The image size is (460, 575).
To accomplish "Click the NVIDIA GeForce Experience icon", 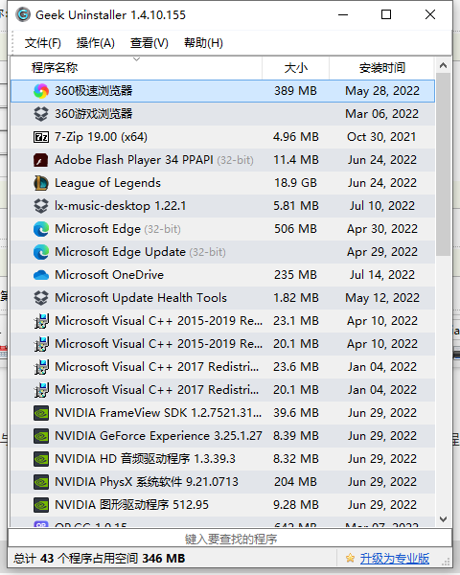I will pyautogui.click(x=41, y=436).
